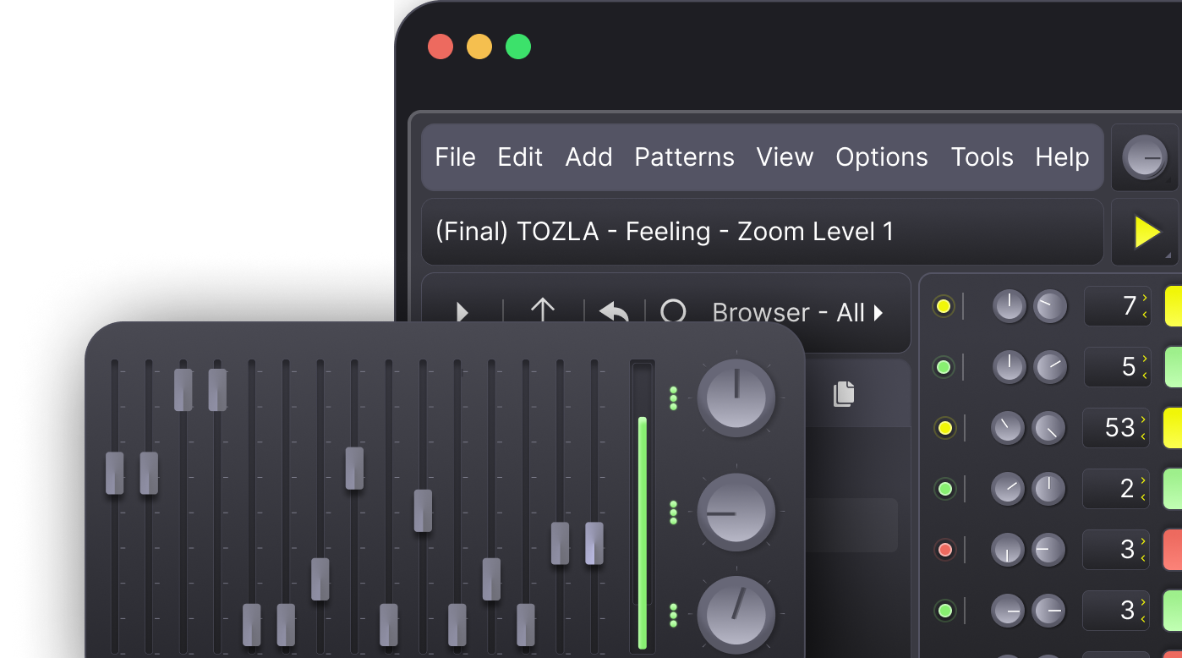Click up arrow on the 53 value stepper
The width and height of the screenshot is (1182, 658).
click(x=1144, y=419)
